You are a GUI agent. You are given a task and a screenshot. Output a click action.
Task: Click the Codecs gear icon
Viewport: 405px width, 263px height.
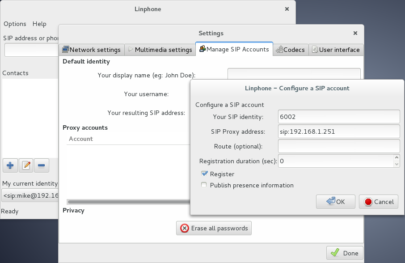click(280, 50)
